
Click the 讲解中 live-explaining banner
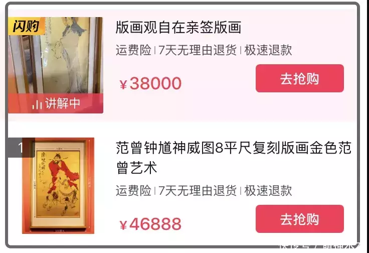tap(56, 103)
